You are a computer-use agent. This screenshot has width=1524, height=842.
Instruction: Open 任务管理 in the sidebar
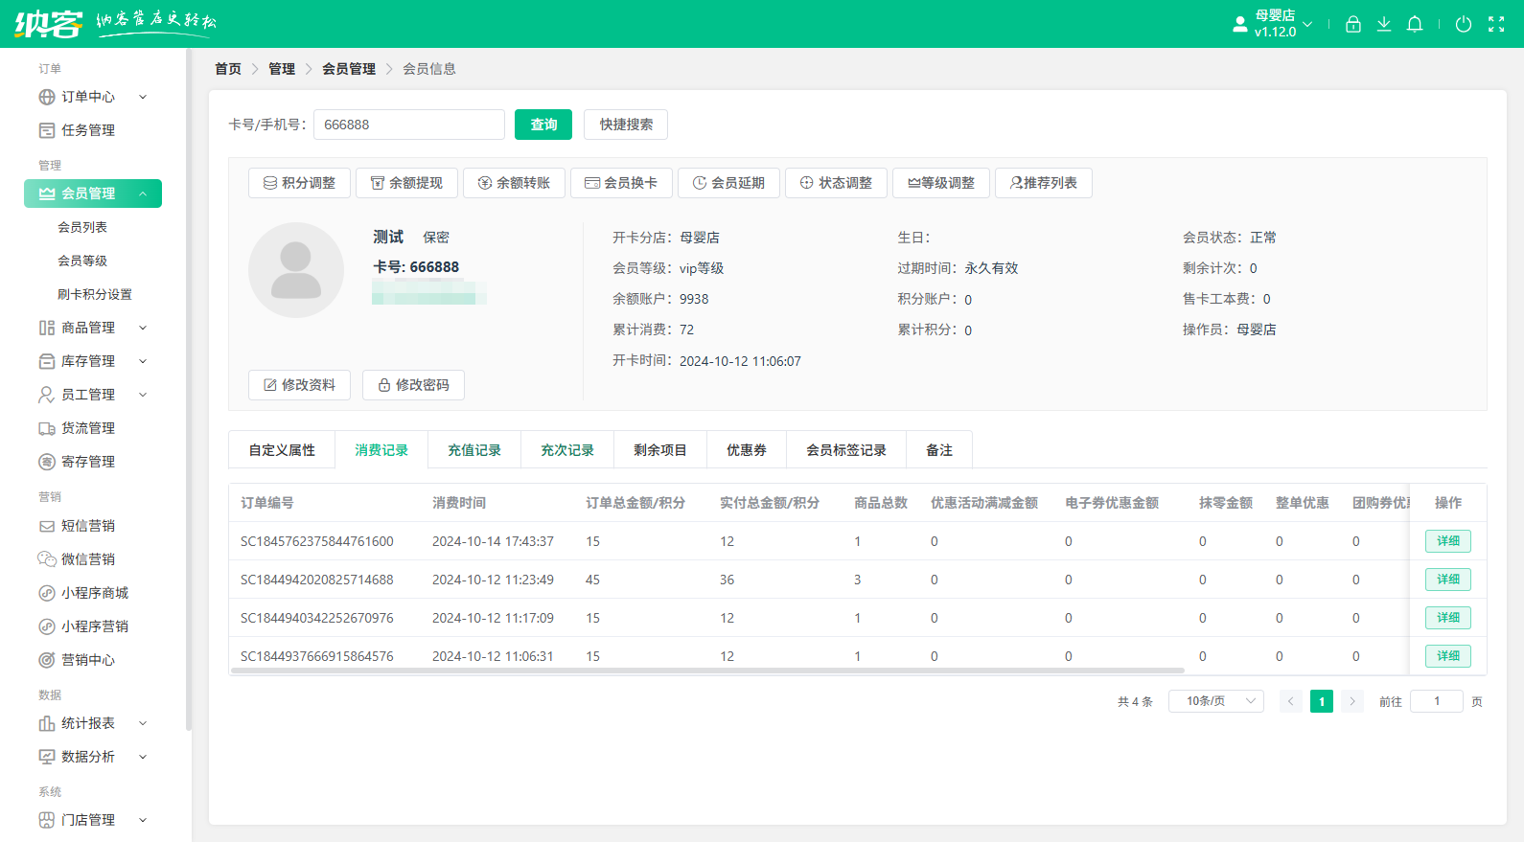88,130
